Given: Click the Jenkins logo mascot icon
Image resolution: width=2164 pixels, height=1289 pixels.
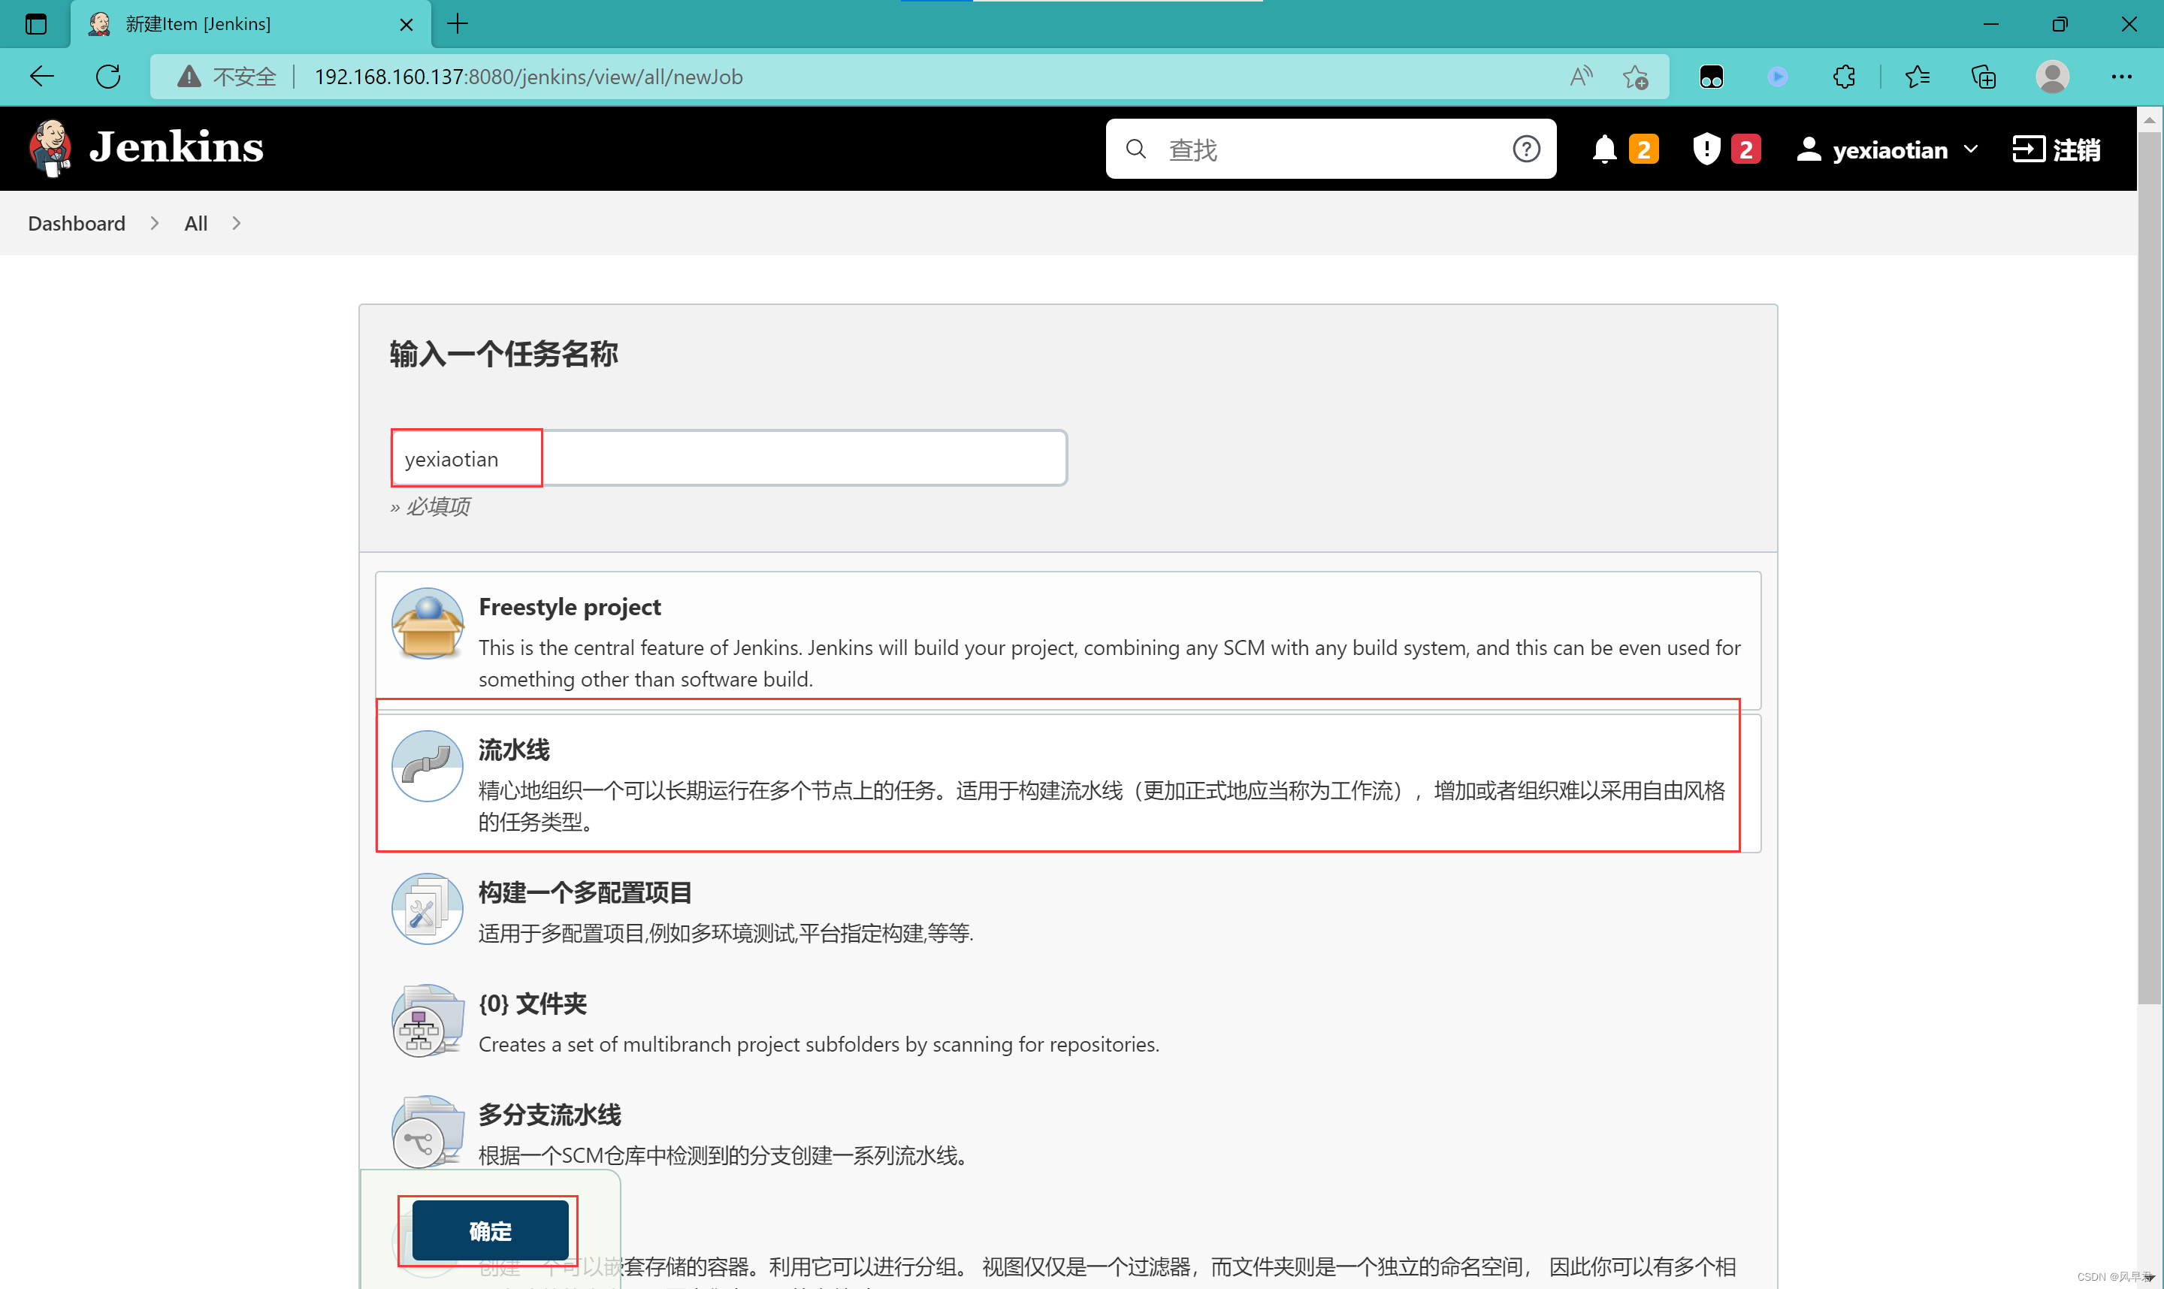Looking at the screenshot, I should [x=50, y=149].
